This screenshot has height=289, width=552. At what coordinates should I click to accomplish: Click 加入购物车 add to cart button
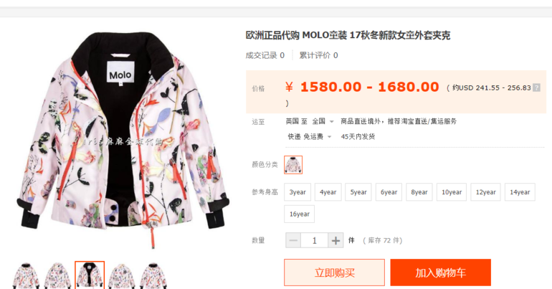pyautogui.click(x=440, y=273)
